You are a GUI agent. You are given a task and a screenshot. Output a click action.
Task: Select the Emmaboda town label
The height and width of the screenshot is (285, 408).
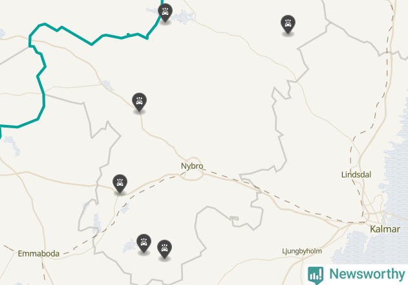39,253
